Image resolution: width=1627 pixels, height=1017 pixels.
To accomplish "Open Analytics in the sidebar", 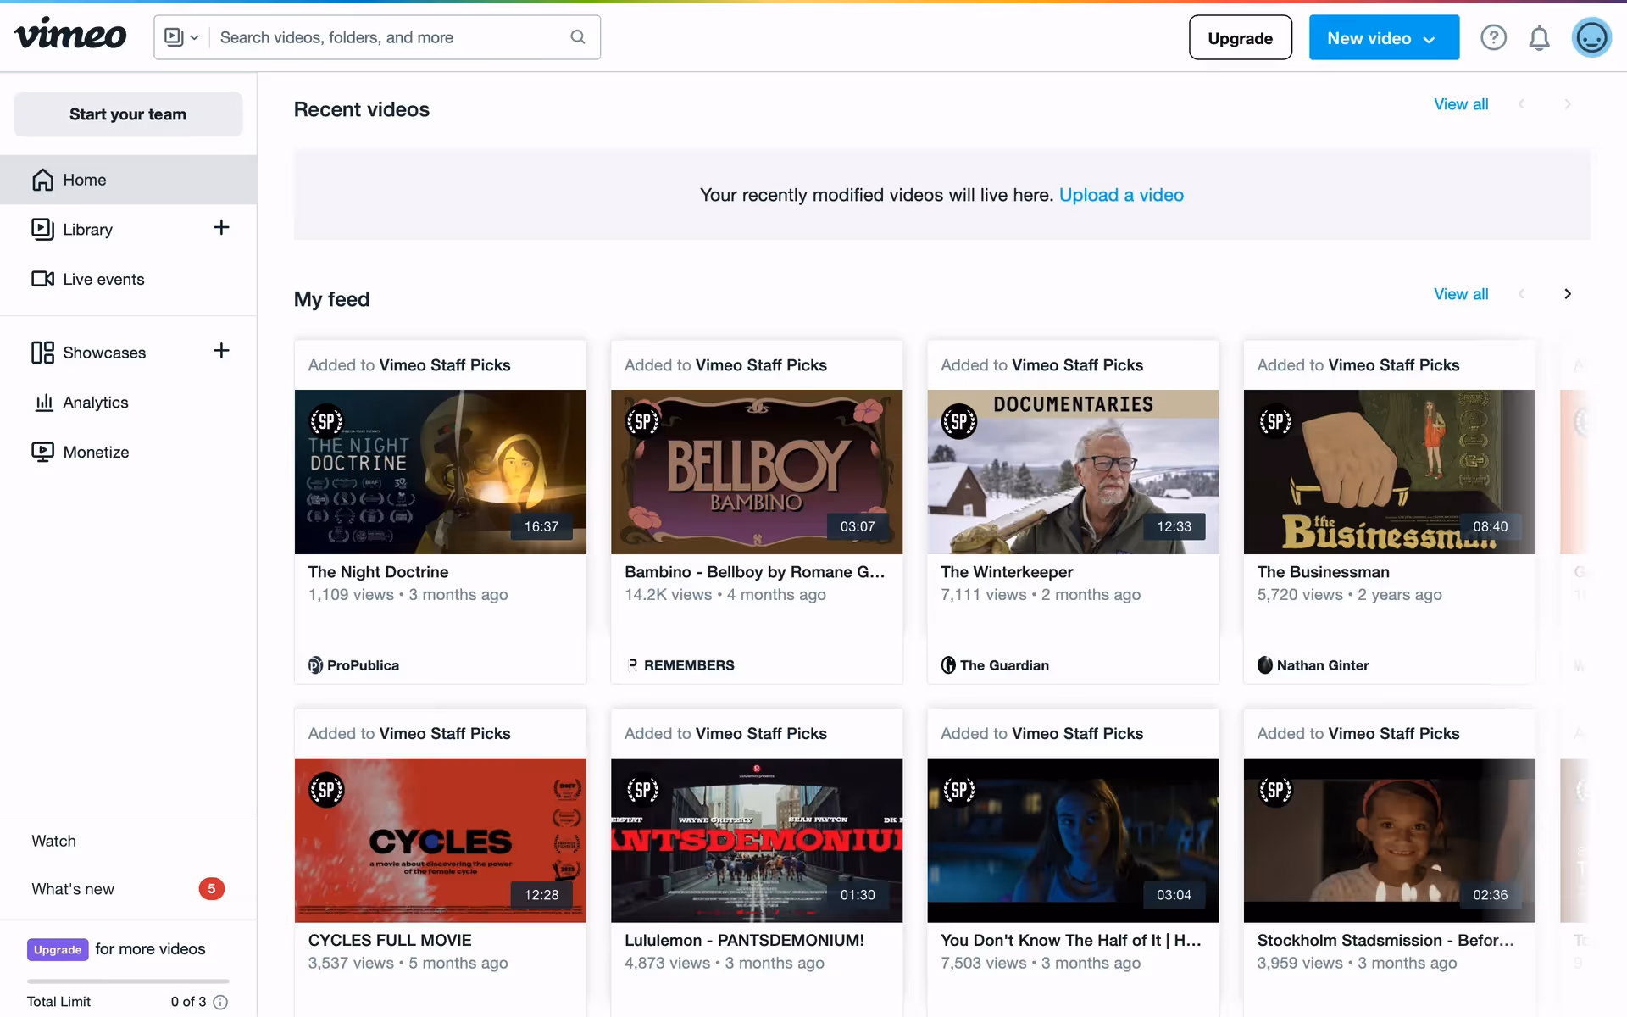I will point(95,403).
